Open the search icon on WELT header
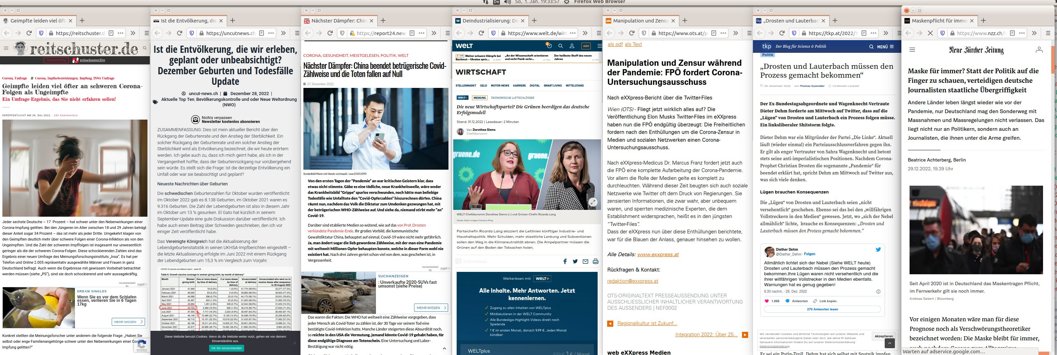This screenshot has width=1057, height=355. [561, 46]
